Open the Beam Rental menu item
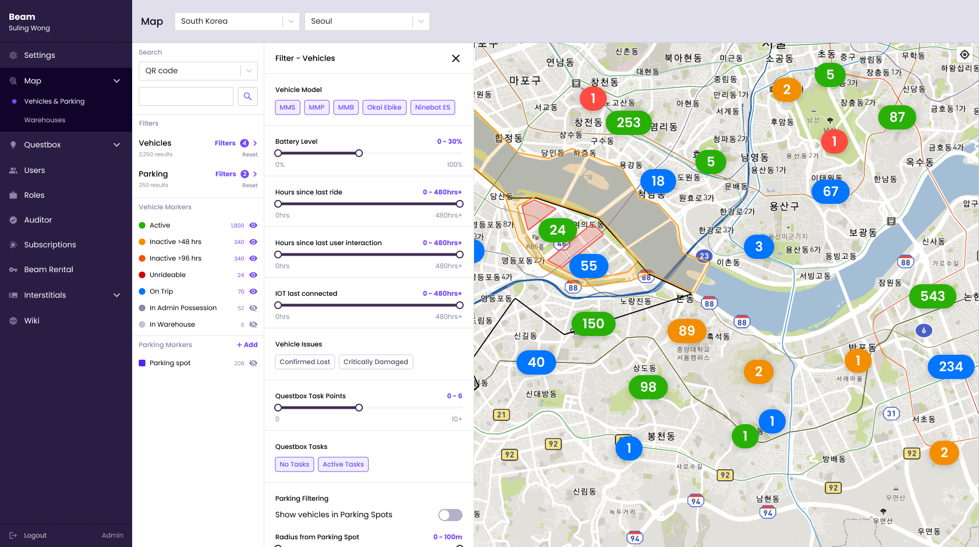The image size is (979, 547). (48, 270)
